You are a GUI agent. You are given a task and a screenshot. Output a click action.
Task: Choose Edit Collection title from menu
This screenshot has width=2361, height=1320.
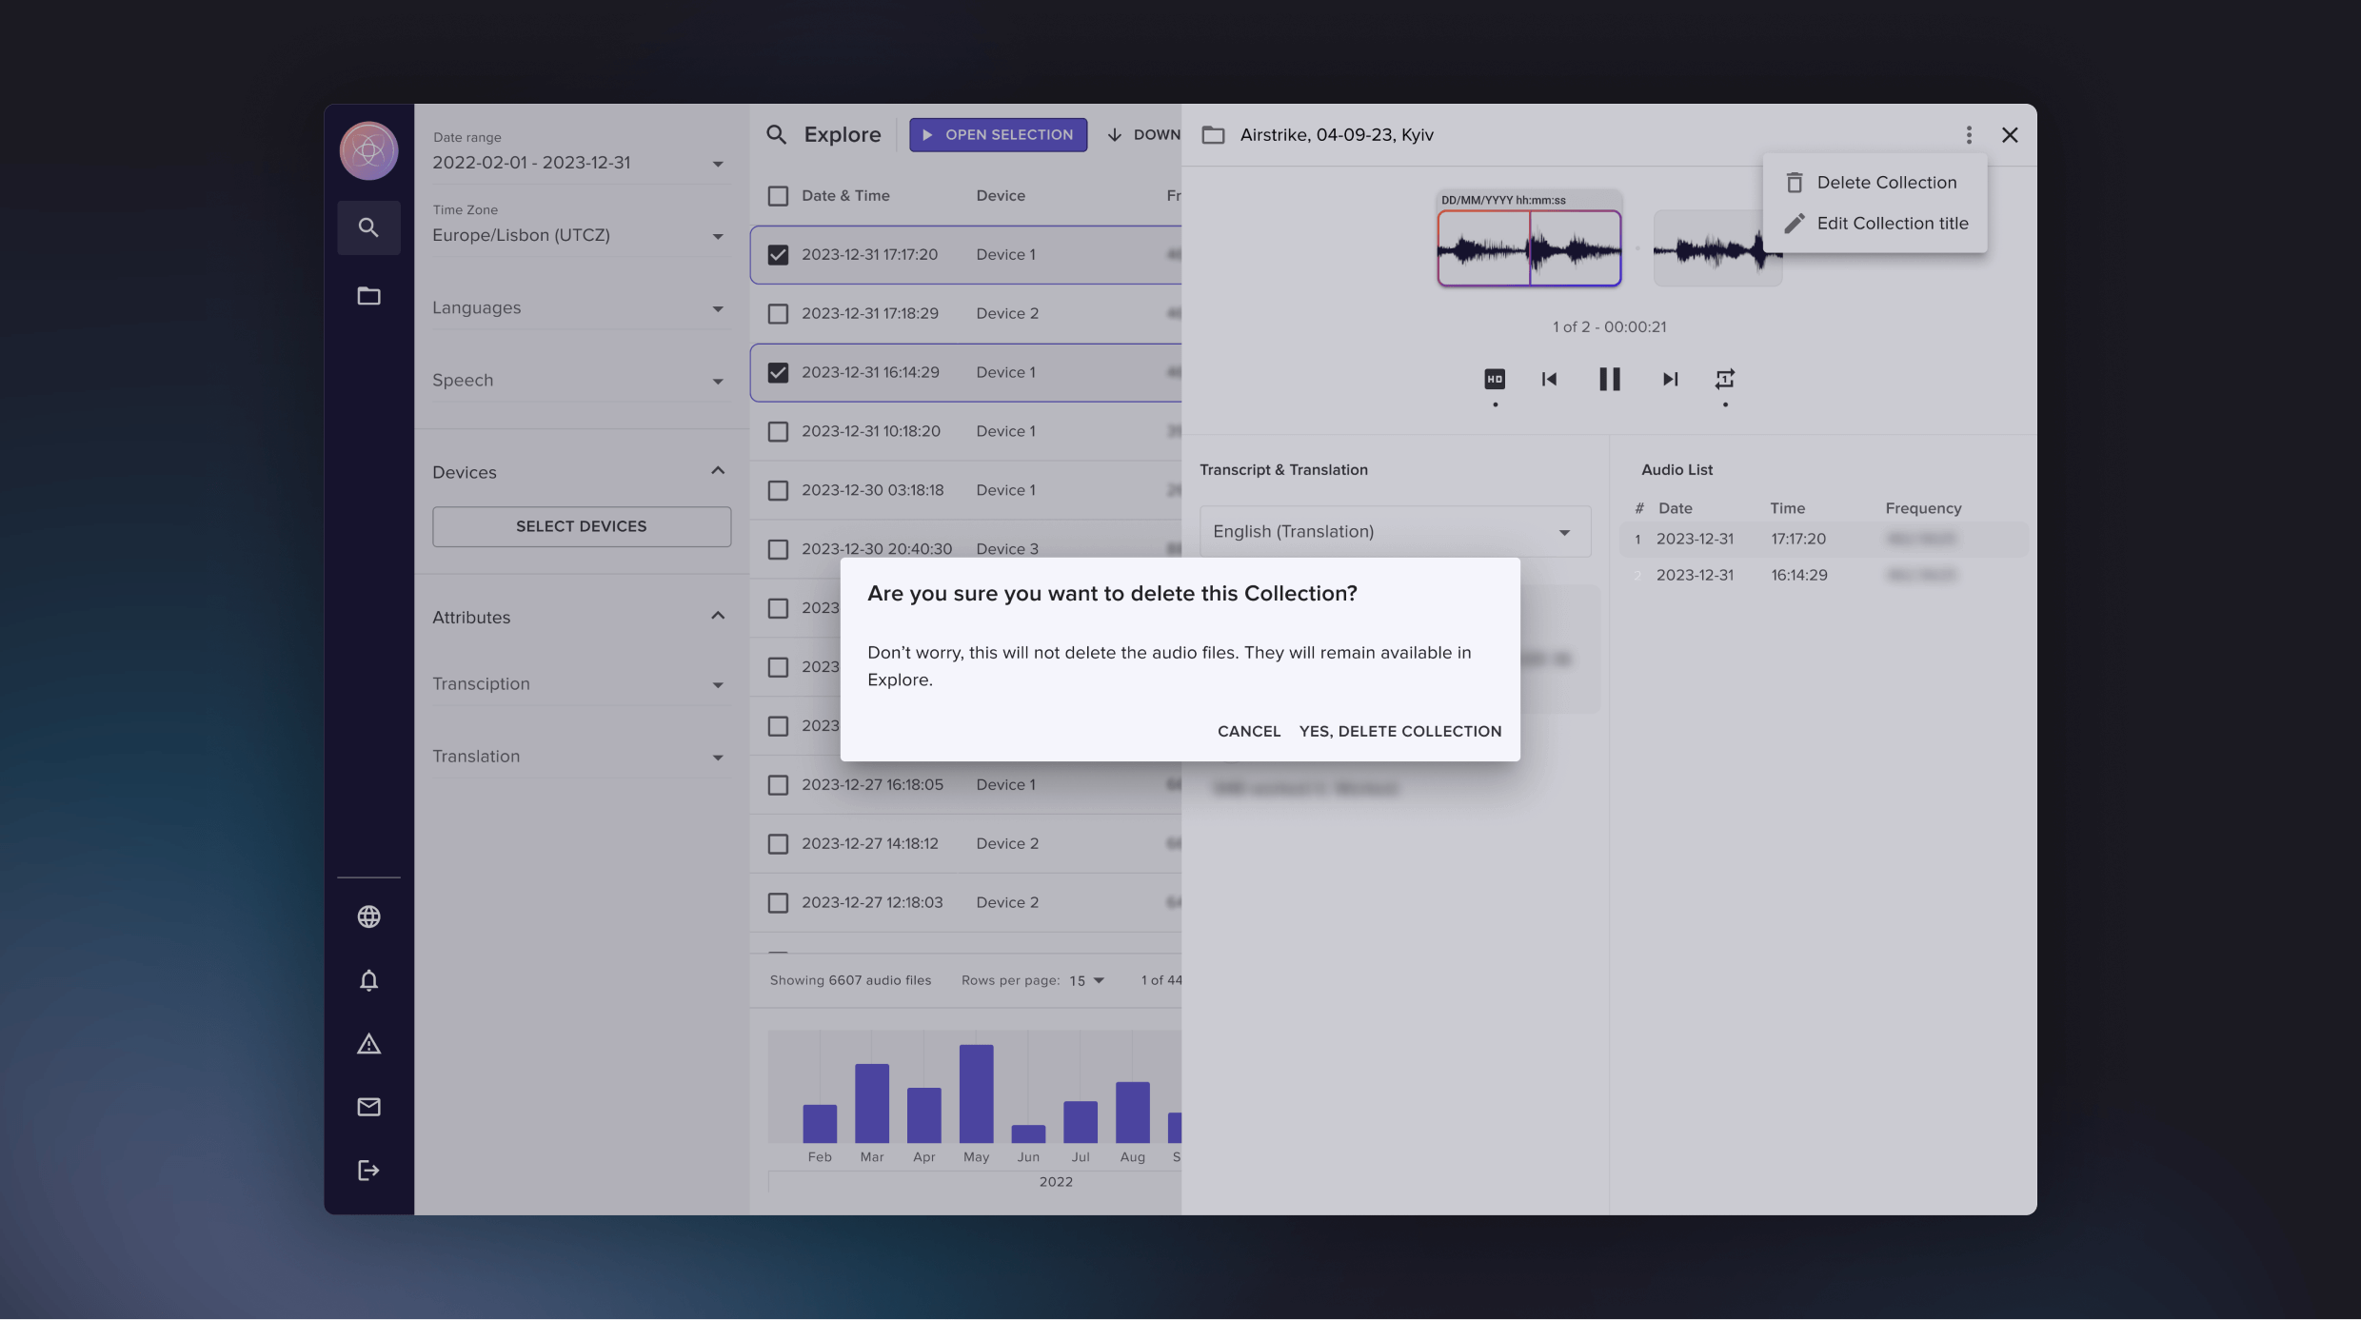1892,224
